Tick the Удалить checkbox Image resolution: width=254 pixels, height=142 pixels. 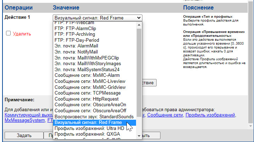click(8, 33)
